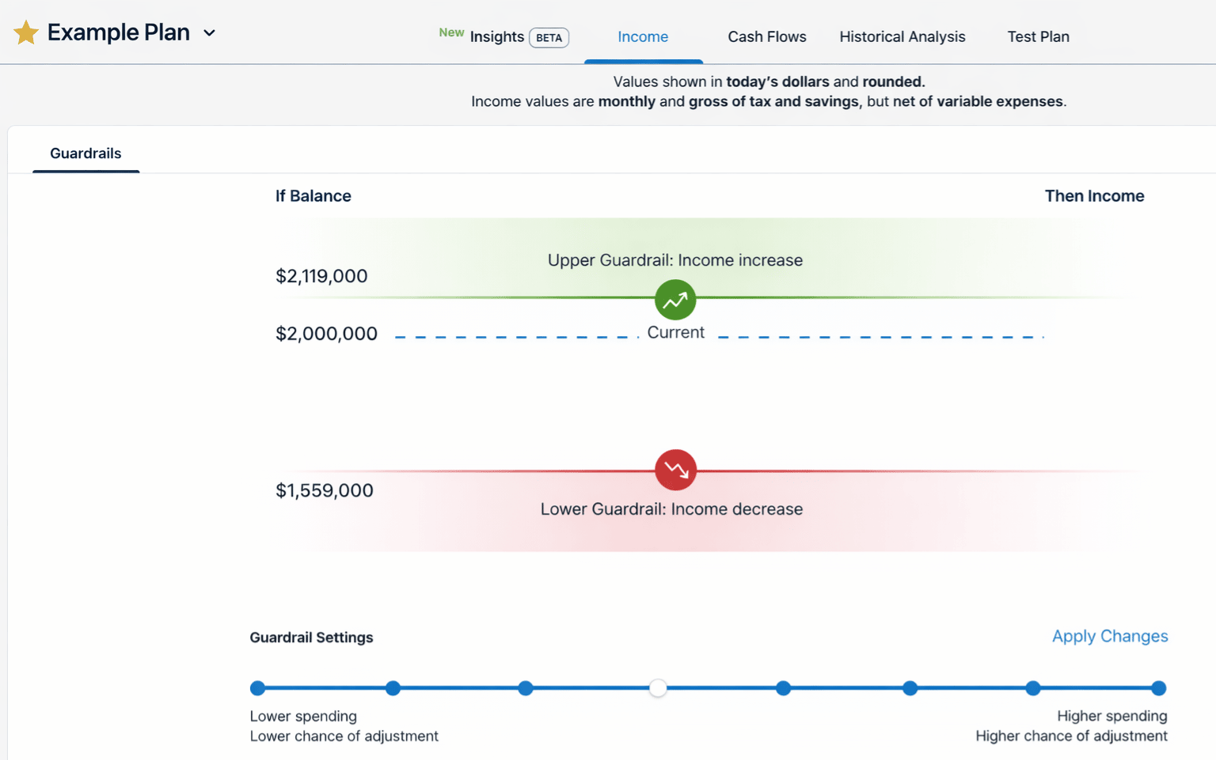Select the second guardrail slider stop
1216x760 pixels.
393,688
